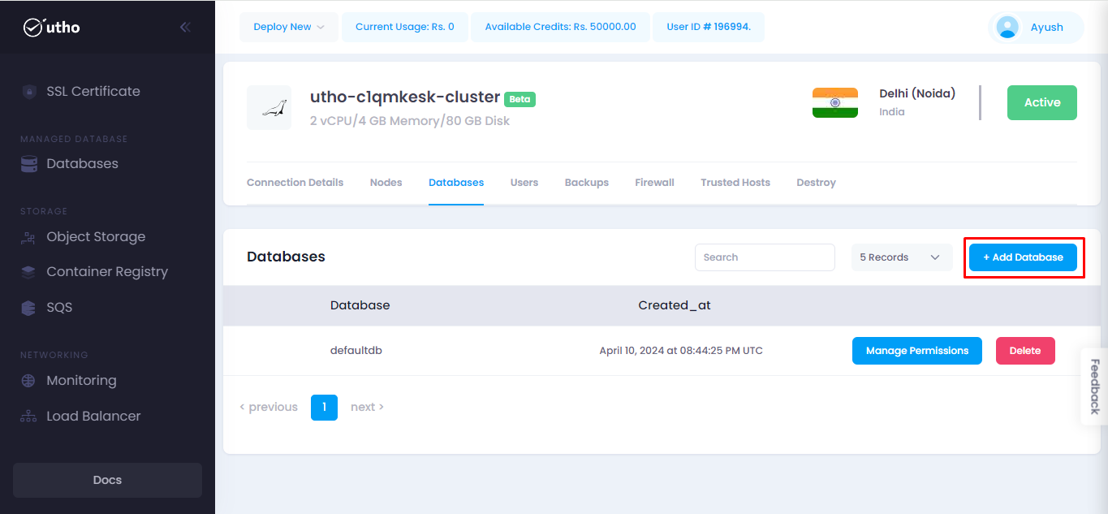Click 2 vCPU/4 GB Memory spec text
This screenshot has height=514, width=1108.
tap(410, 121)
